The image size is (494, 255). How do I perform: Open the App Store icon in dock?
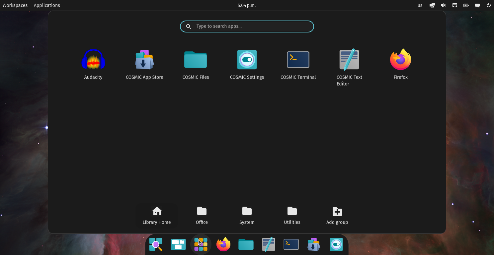[x=314, y=244]
